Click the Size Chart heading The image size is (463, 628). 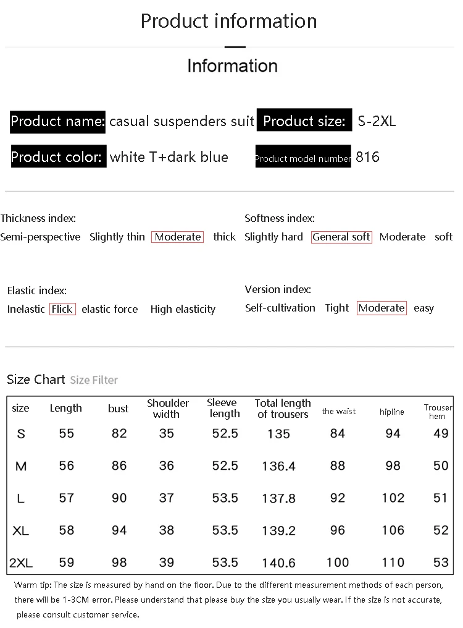click(x=36, y=379)
